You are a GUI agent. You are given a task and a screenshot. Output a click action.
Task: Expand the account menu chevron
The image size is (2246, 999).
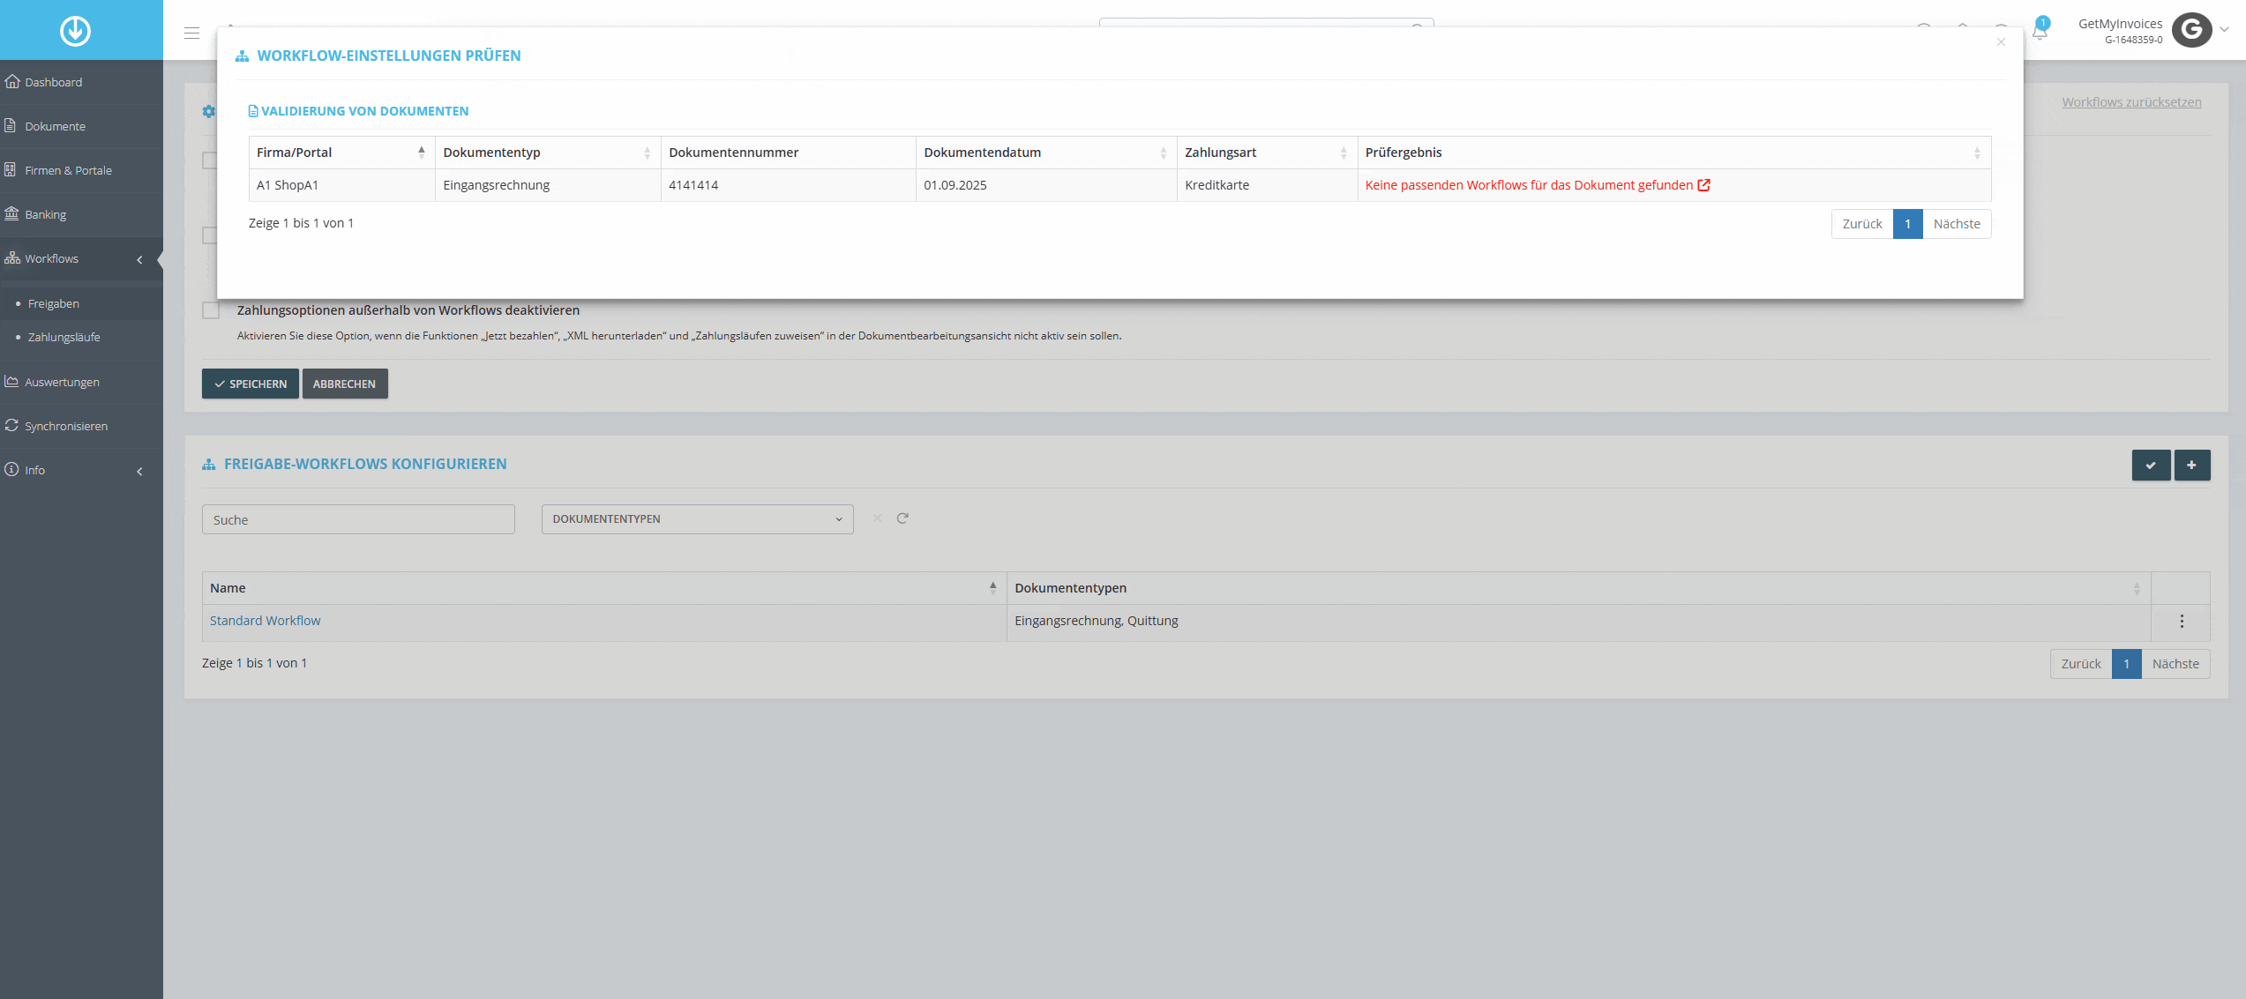click(2224, 29)
